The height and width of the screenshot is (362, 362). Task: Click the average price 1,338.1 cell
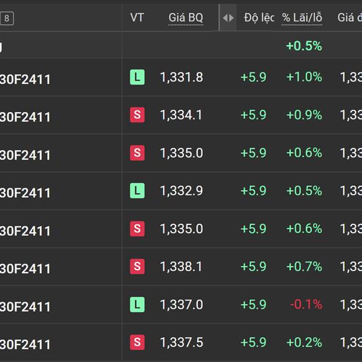(181, 267)
